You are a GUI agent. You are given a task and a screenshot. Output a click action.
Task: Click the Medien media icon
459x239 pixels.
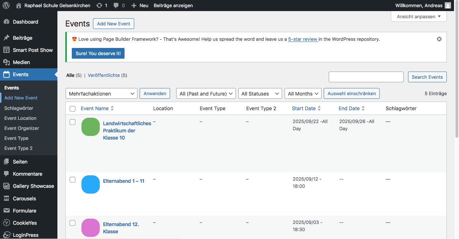tap(6, 62)
